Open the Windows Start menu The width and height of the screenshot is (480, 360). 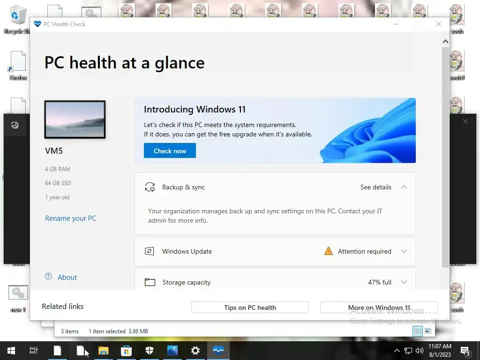[11, 351]
